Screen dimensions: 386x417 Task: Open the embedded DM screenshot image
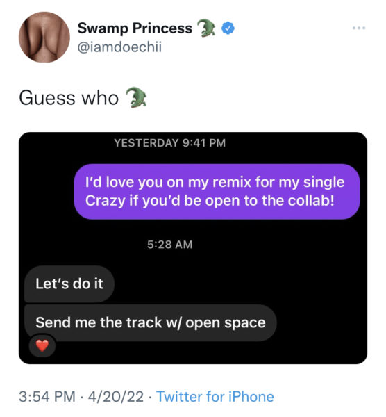[193, 248]
